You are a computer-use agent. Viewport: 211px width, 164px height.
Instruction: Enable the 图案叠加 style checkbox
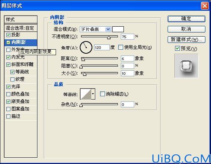[x=8, y=109]
